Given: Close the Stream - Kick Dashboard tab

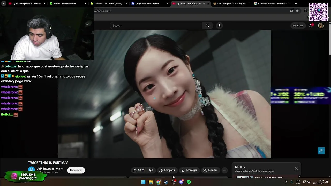Looking at the screenshot, I should point(85,4).
